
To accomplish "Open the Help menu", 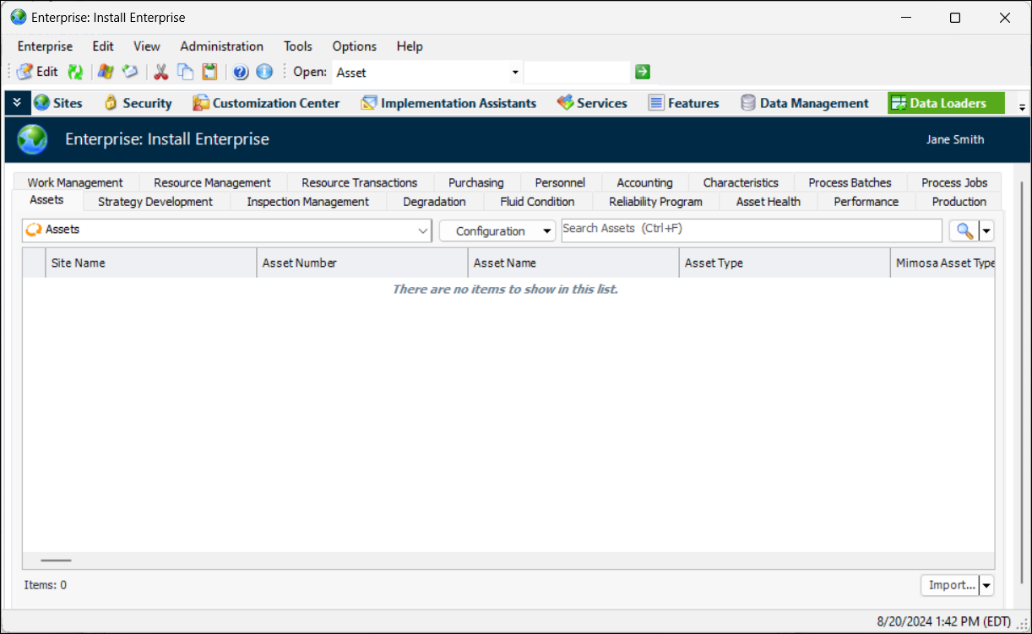I will pos(410,46).
